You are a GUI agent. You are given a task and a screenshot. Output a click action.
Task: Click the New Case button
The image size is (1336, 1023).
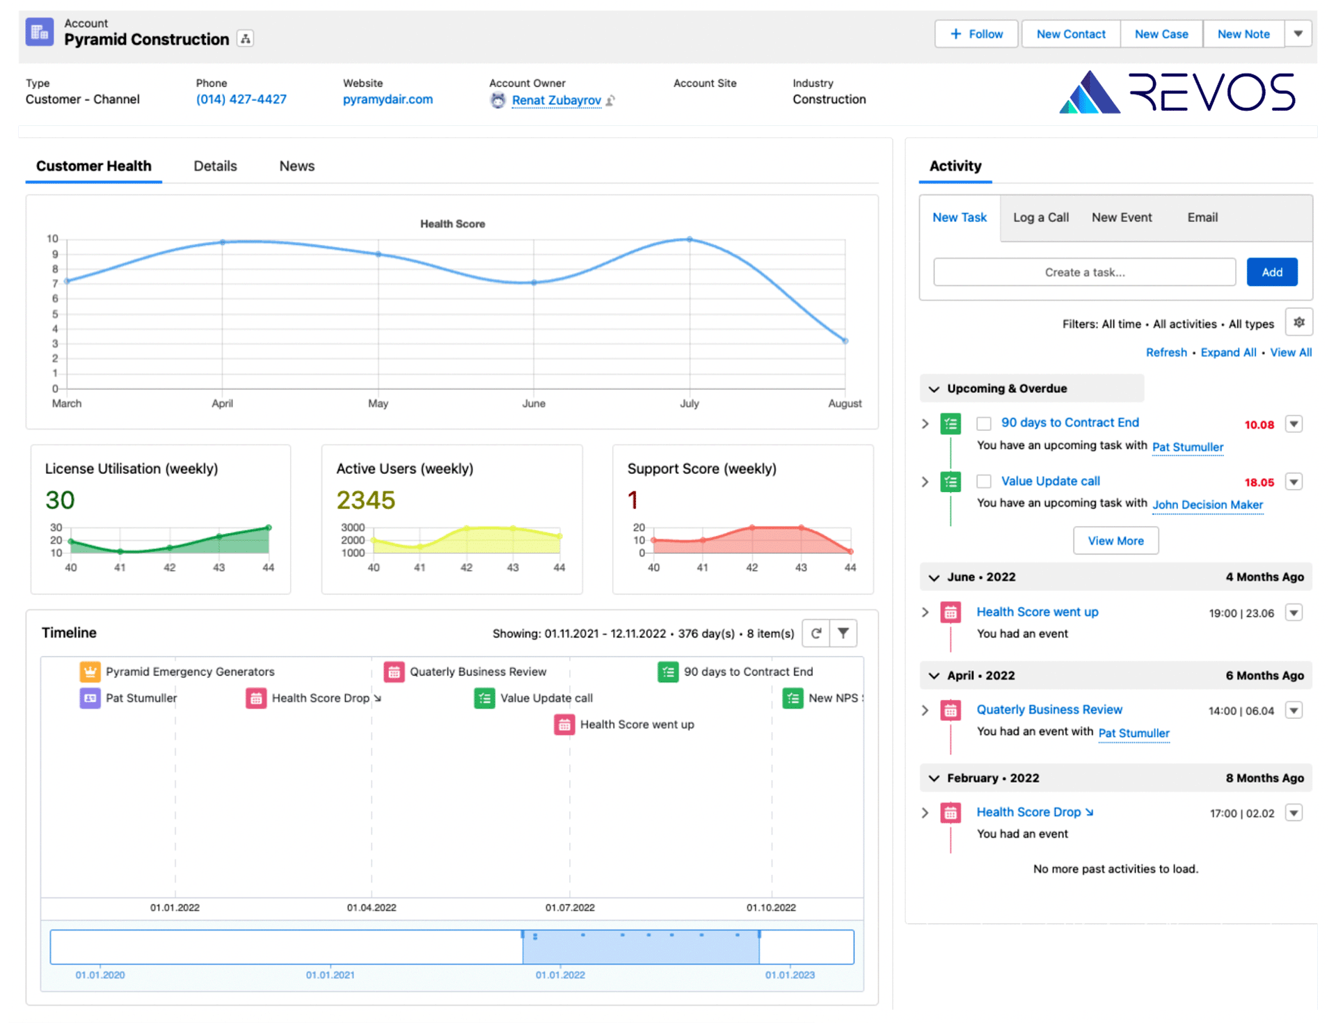1161,34
